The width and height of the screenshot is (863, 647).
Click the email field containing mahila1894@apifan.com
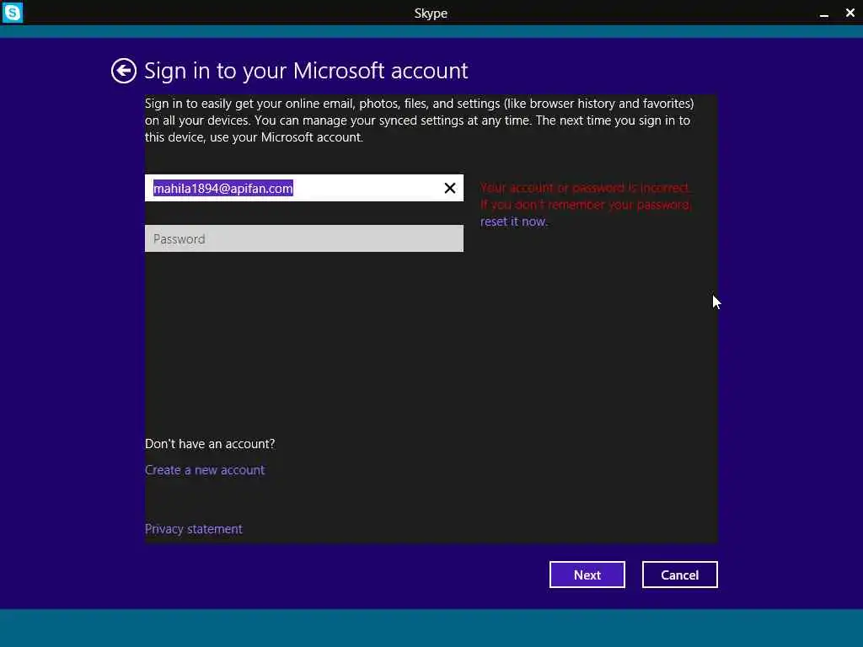[303, 188]
